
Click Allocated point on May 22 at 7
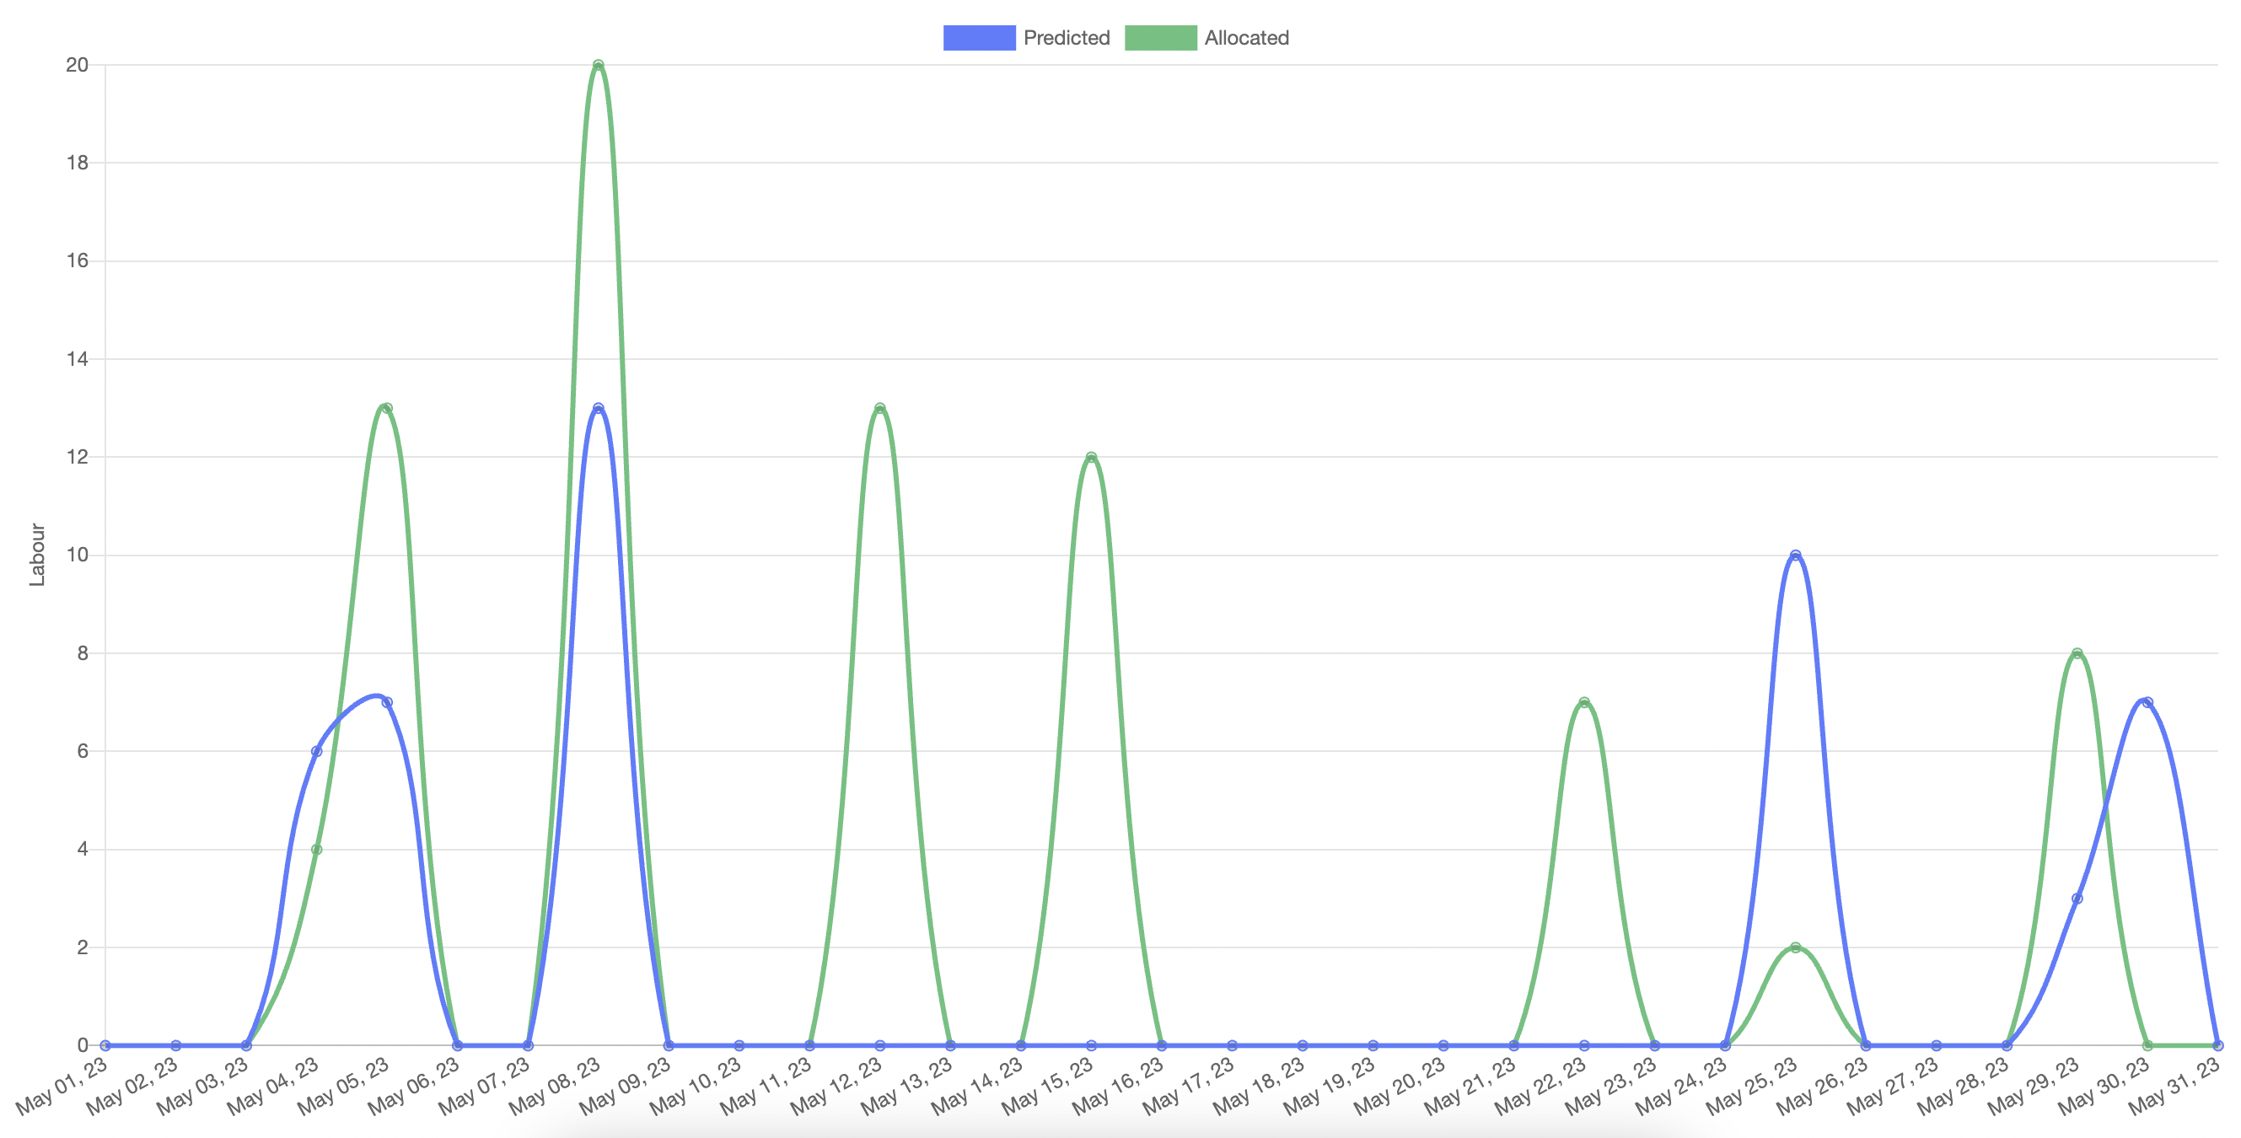(x=1584, y=702)
